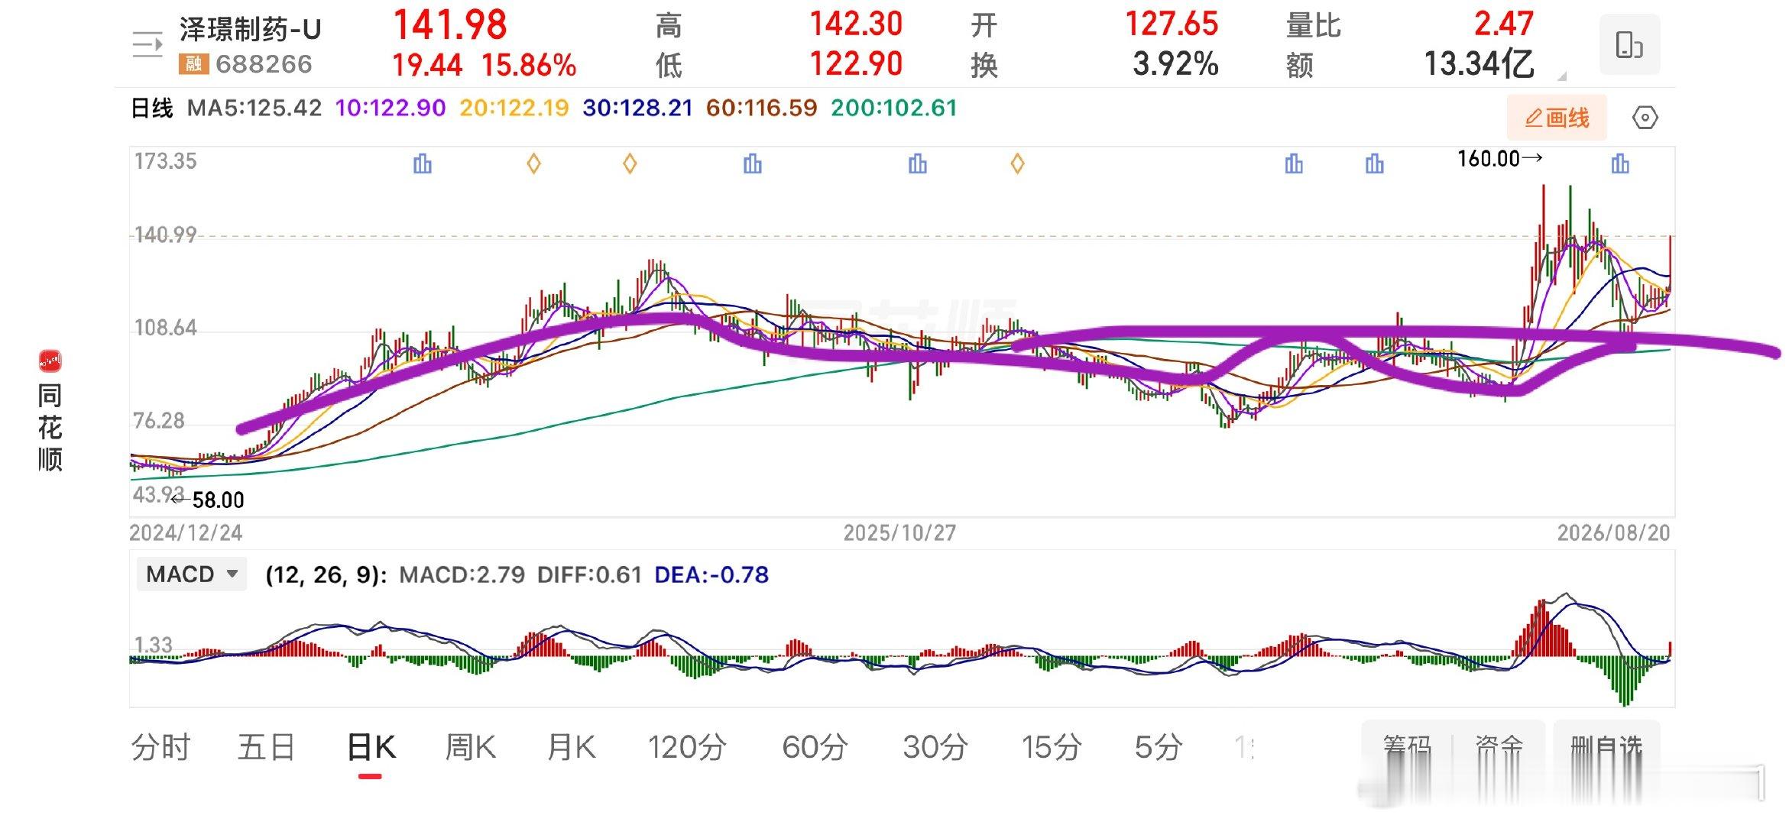Tap the screen rotate device icon
Viewport: 1789px width, 825px height.
tap(1629, 44)
